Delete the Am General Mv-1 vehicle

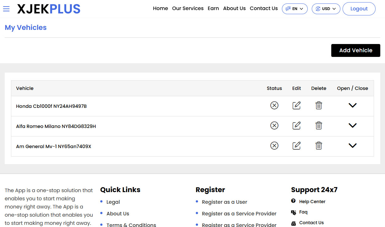(x=319, y=146)
